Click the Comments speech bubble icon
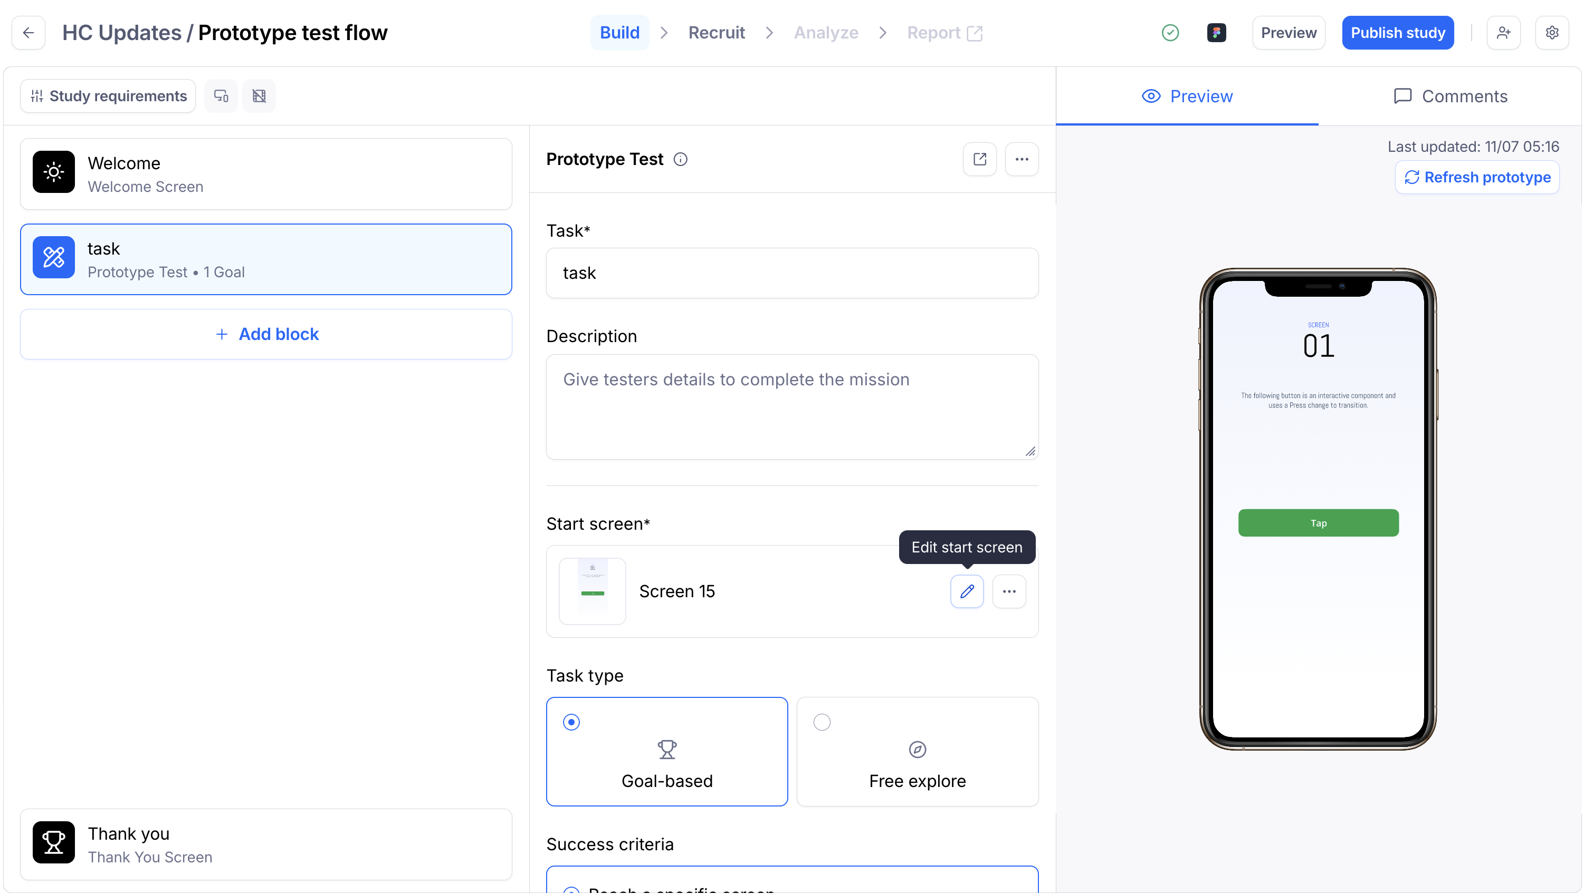 point(1402,96)
